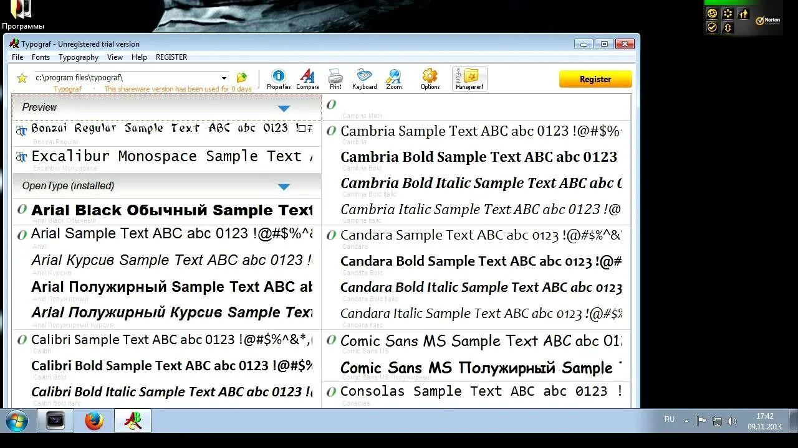Open the Keyboard layout tool
Viewport: 798px width, 448px height.
(364, 80)
